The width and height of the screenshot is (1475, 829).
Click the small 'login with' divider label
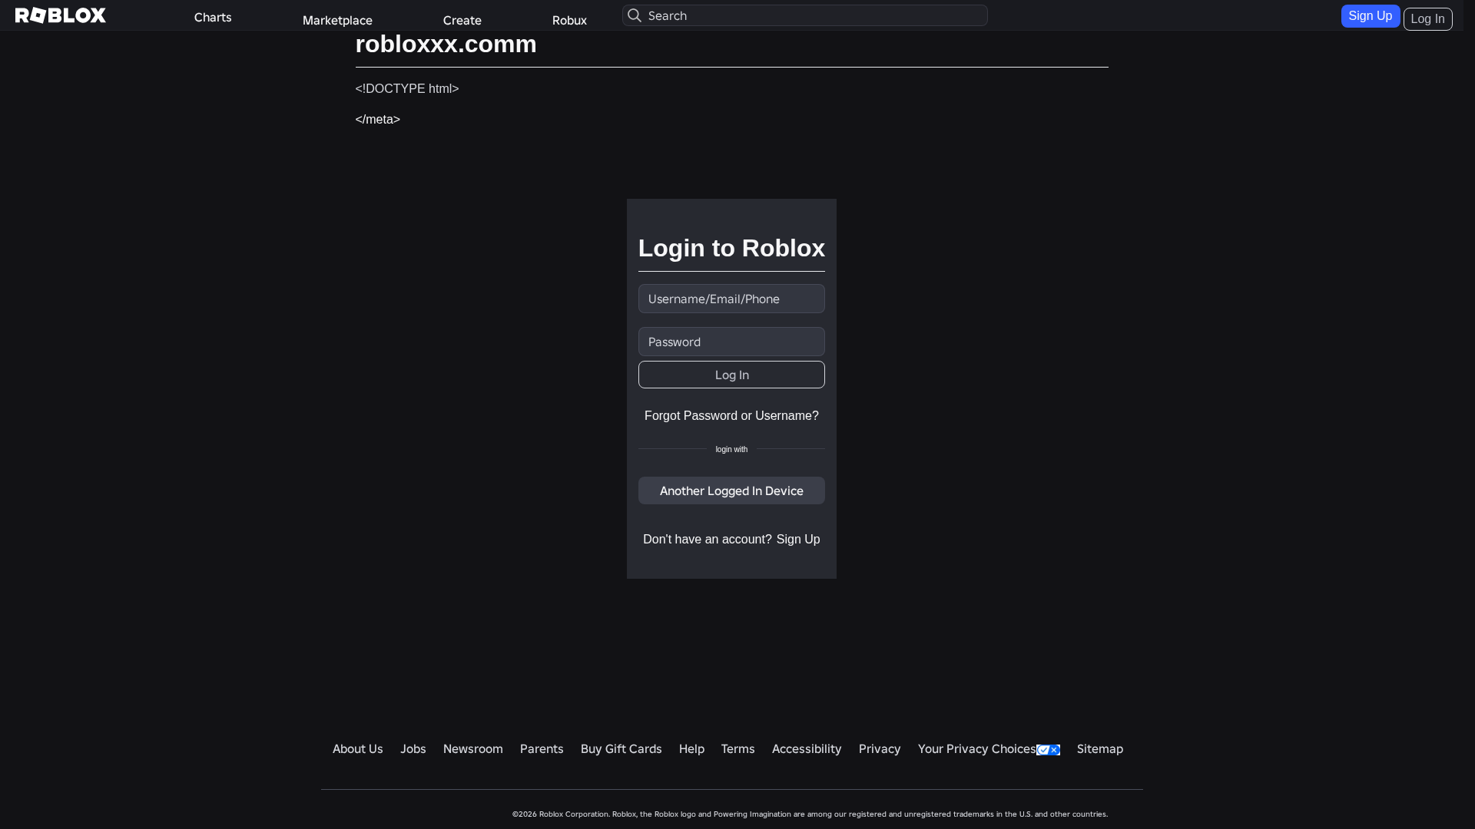click(731, 449)
